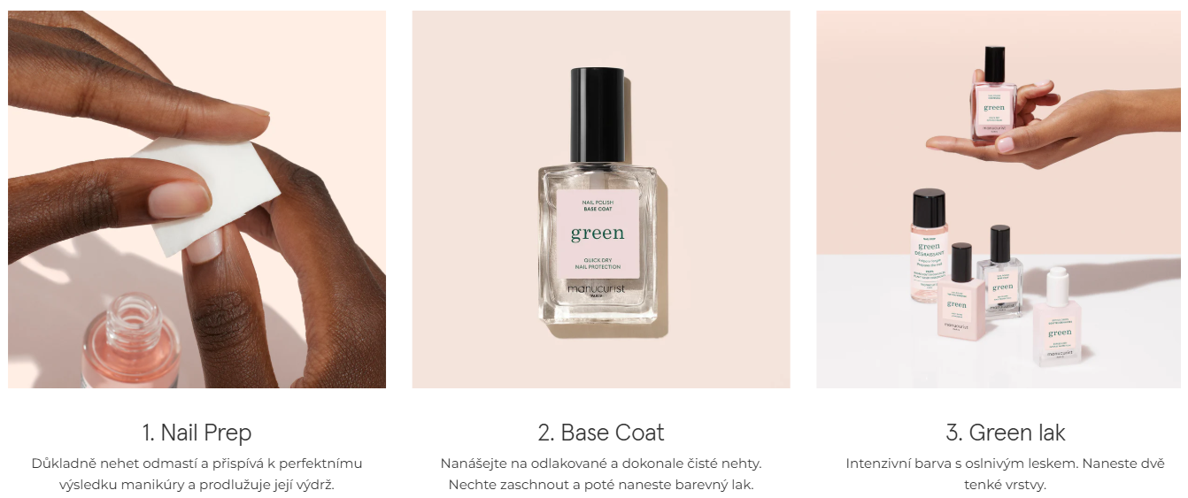
Task: Click the pink polish bottle held in the hand
Action: (994, 94)
